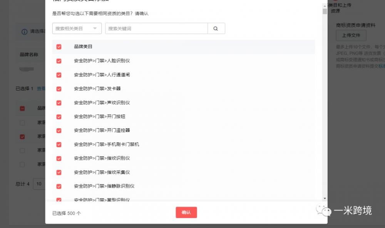Viewport: 385px width, 228px height.
Task: Deselect the 发卡器 category checkbox
Action: pos(59,89)
